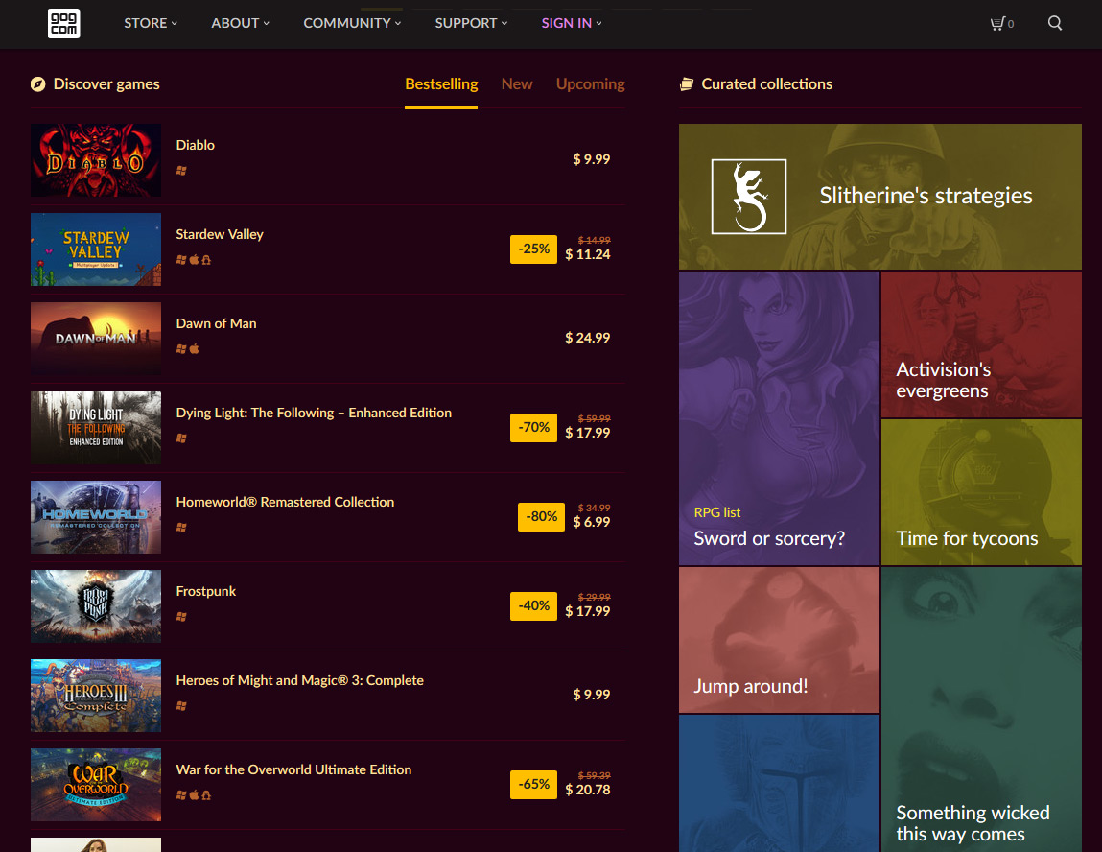
Task: Click the -25% discount badge for Stardew Valley
Action: click(533, 249)
